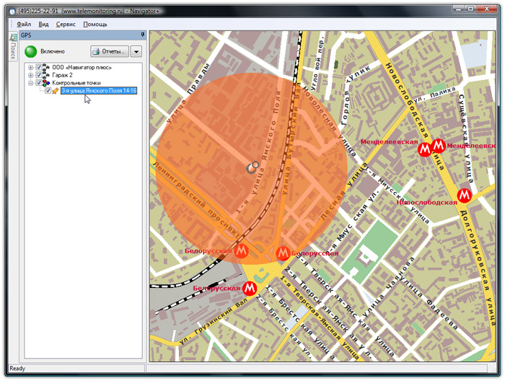Uncheck the ООО «Навигатор плюс» checkbox

(39, 67)
